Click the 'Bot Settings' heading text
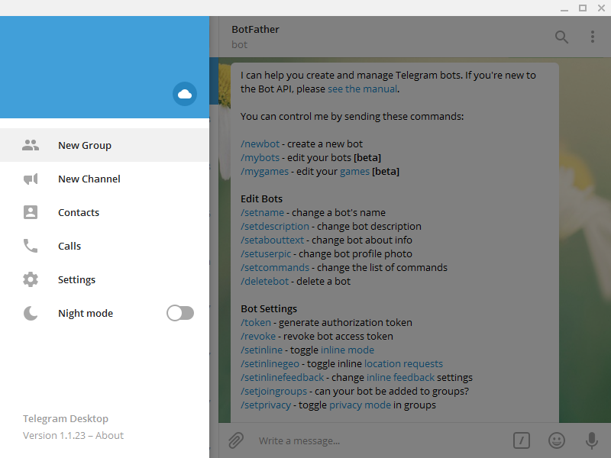611x458 pixels. tap(269, 309)
